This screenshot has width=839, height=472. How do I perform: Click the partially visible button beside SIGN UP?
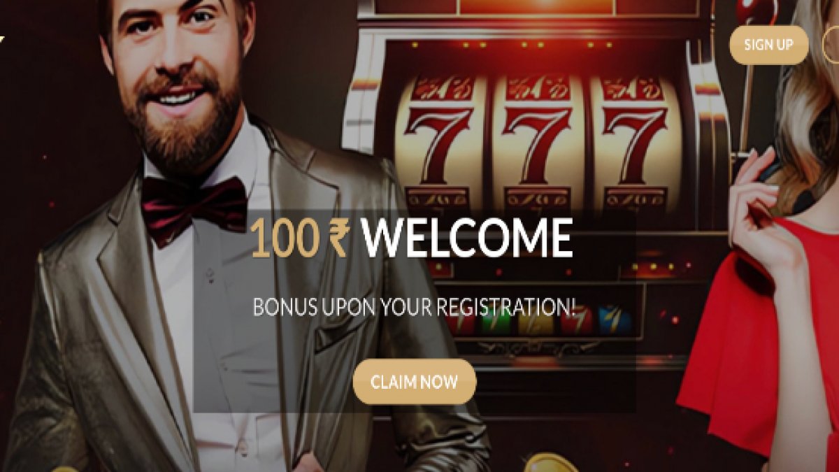[831, 45]
